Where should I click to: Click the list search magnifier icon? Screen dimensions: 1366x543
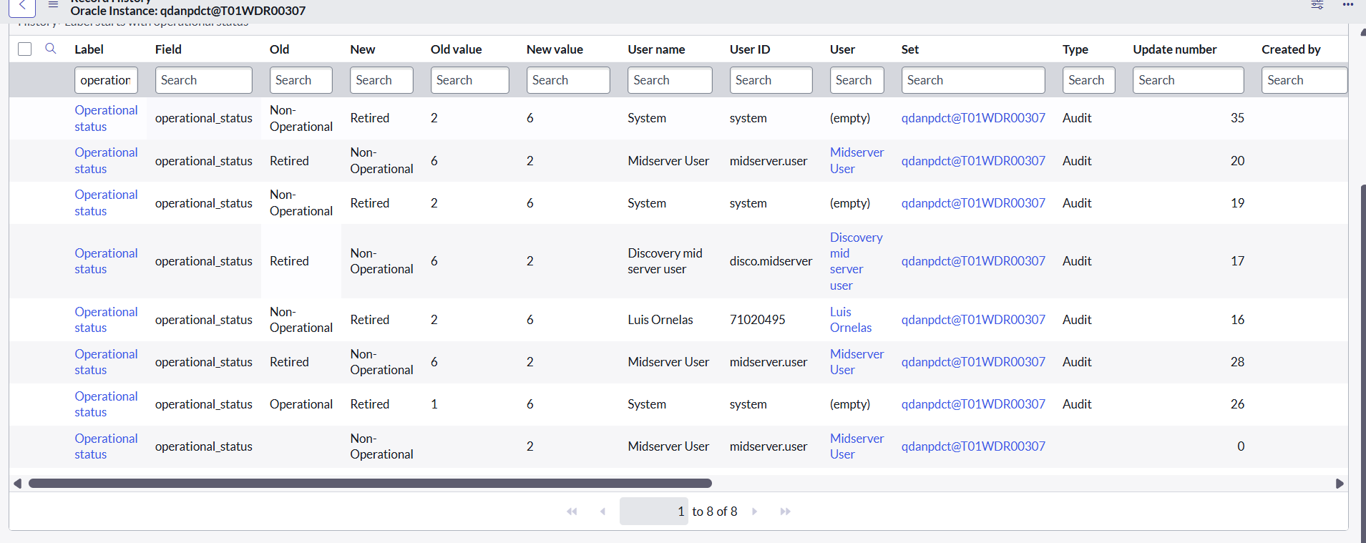(51, 49)
